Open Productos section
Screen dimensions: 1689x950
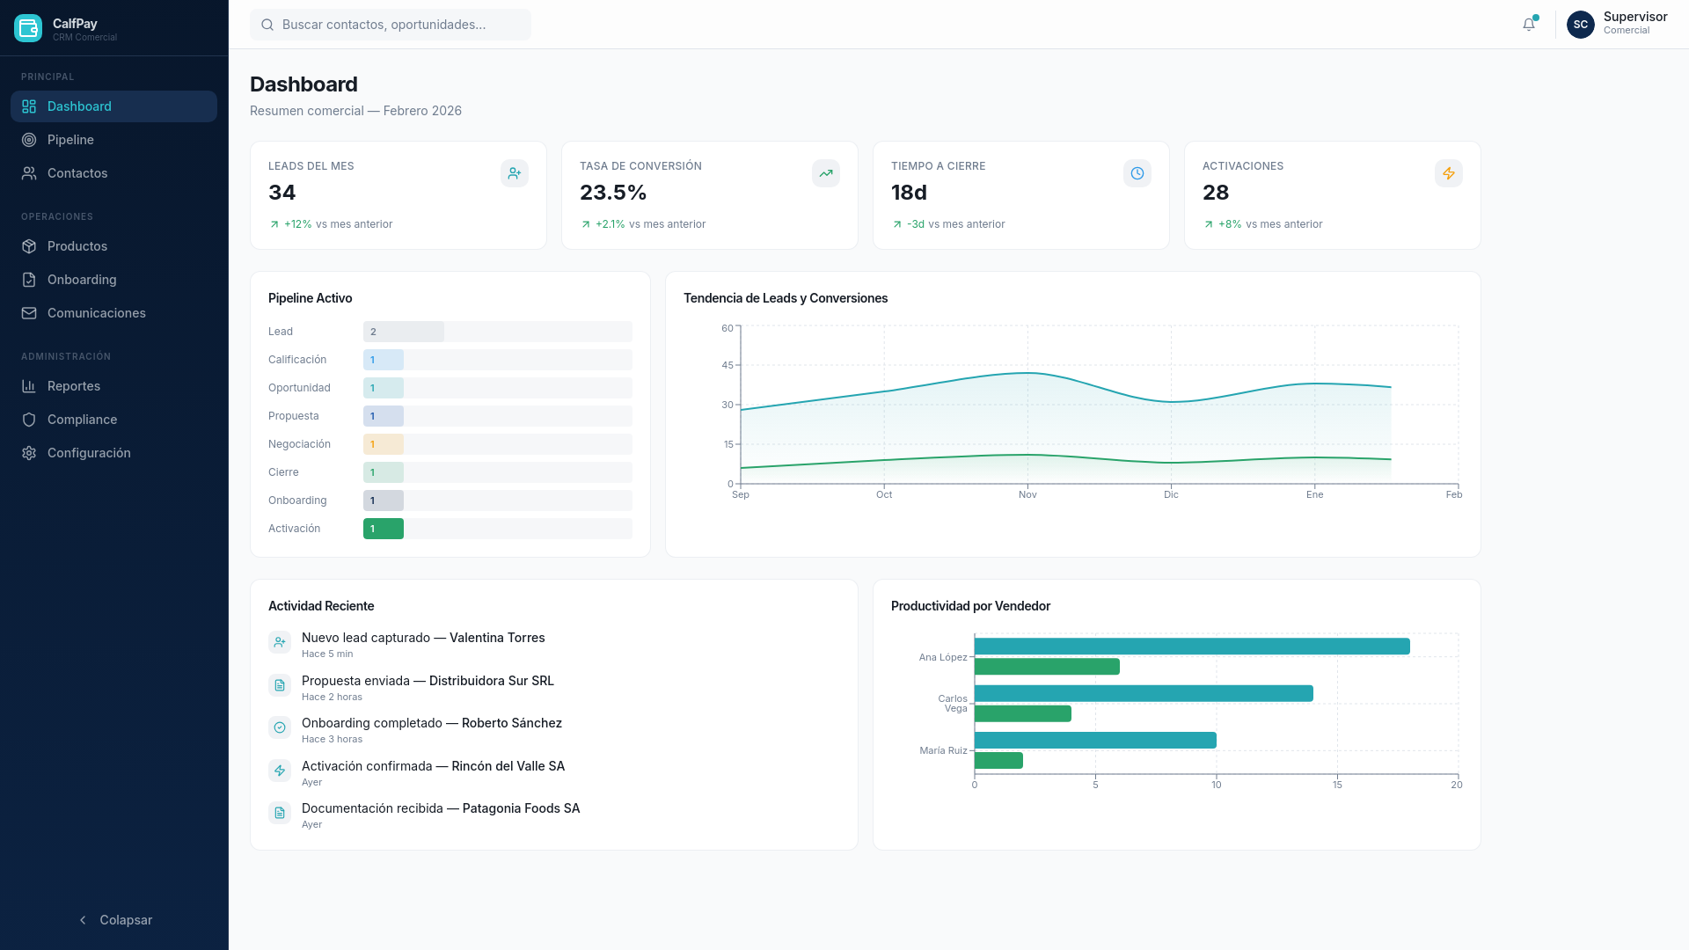point(113,246)
